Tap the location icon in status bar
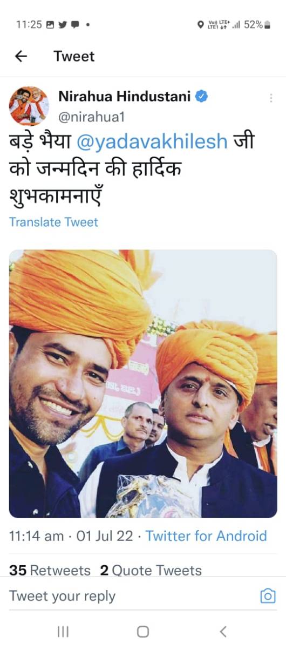Viewport: 286px width, 664px height. pyautogui.click(x=201, y=24)
